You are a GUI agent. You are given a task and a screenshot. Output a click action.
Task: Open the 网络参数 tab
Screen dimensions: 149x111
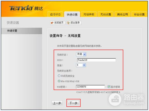[89, 14]
